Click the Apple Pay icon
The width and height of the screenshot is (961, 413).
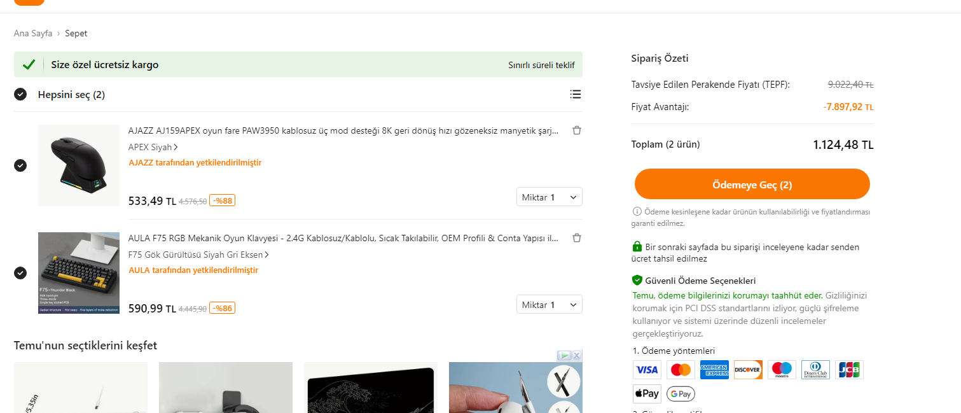(647, 394)
